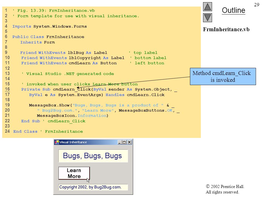
Task: Click the cmdLearn As Button declaration line
Action: pyautogui.click(x=69, y=63)
